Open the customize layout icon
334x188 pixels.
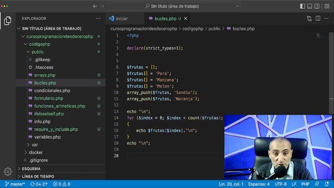pos(327,6)
